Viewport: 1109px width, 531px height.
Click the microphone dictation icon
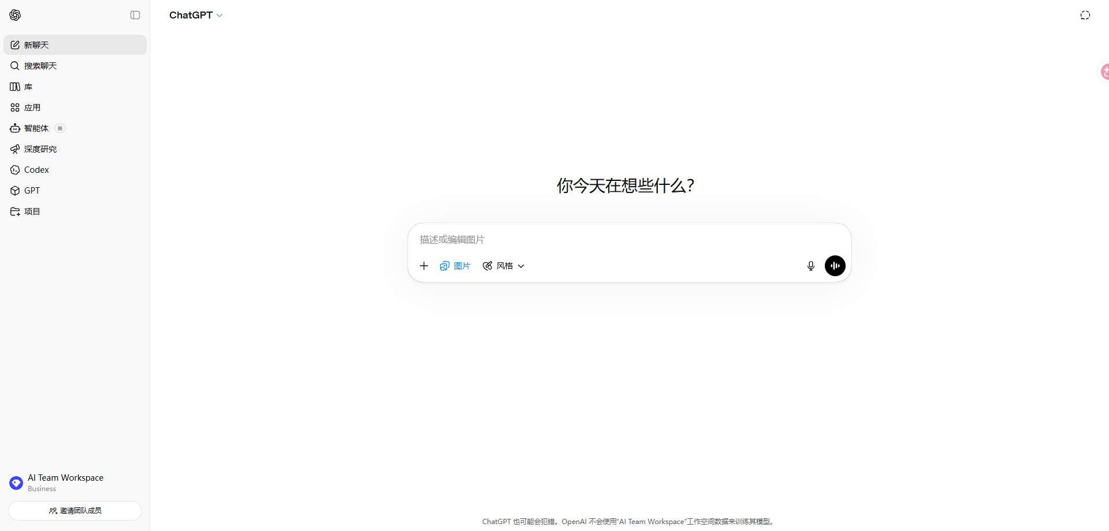(x=811, y=266)
